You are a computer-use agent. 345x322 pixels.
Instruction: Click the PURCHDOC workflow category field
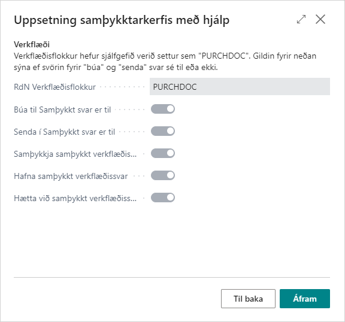[x=240, y=87]
